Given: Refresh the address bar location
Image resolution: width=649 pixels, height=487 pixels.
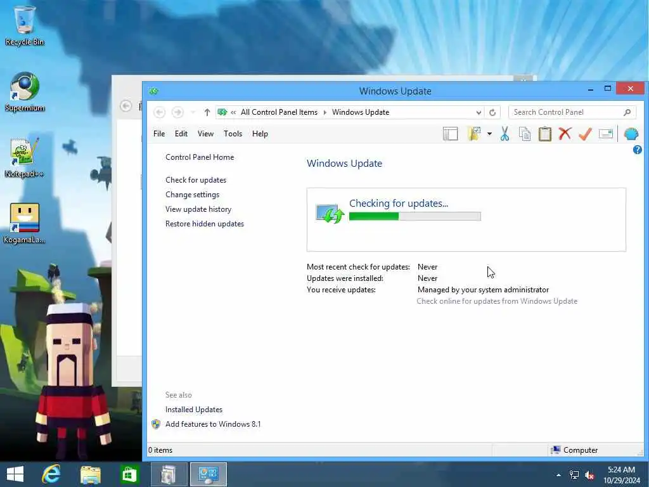Looking at the screenshot, I should [x=492, y=112].
